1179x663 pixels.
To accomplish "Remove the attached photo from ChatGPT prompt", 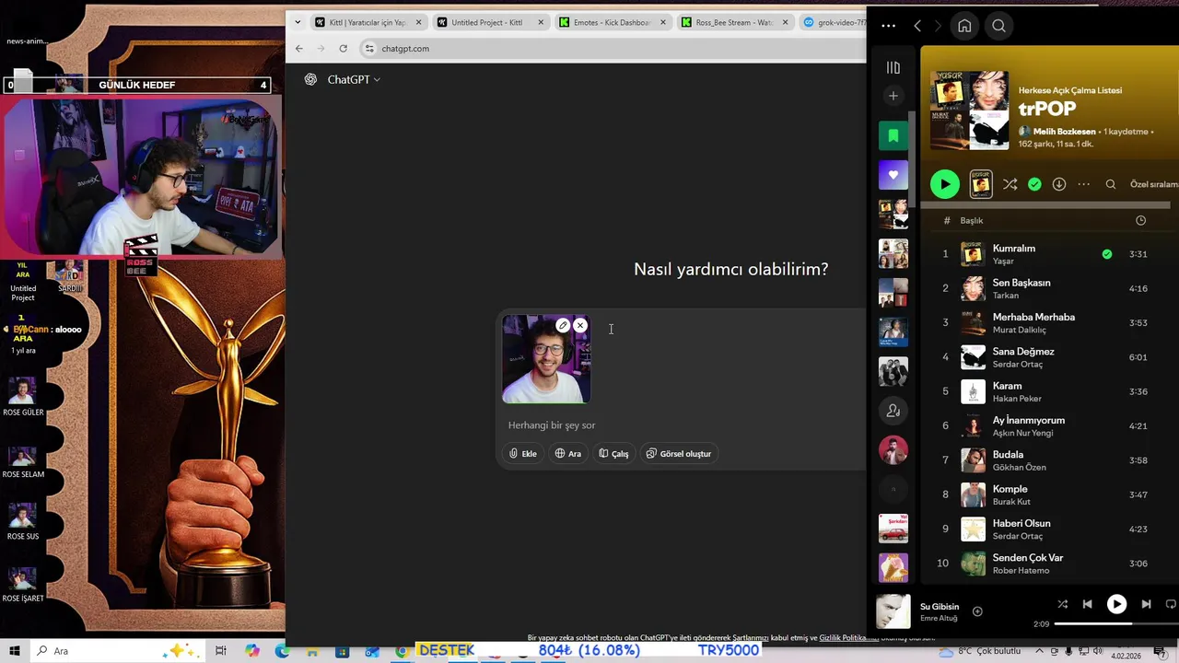I will coord(580,325).
